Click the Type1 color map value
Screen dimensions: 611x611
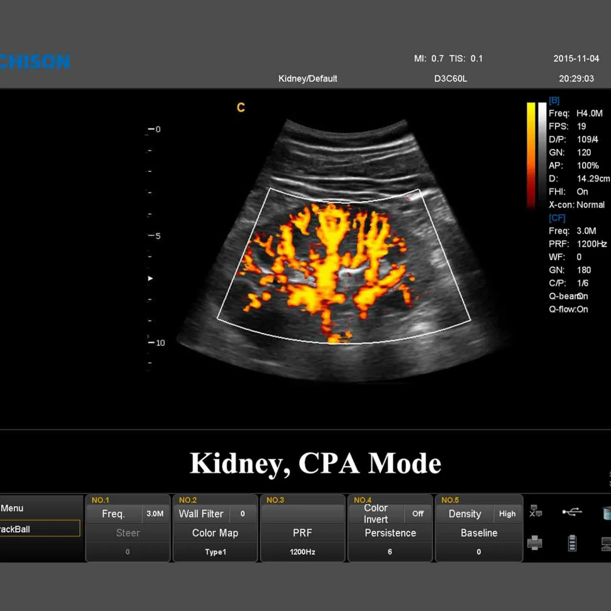(x=215, y=552)
